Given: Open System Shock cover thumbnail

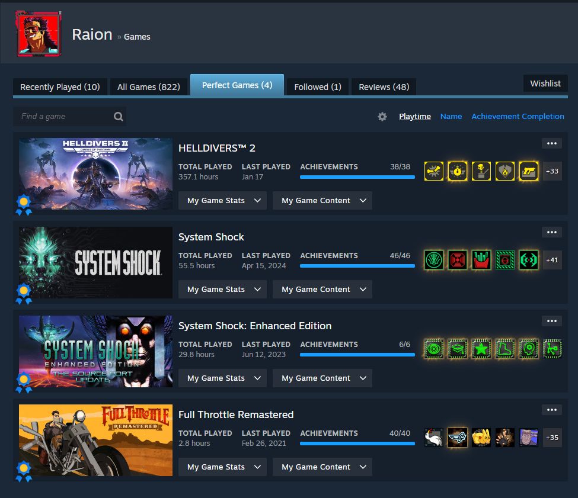Looking at the screenshot, I should pyautogui.click(x=95, y=262).
